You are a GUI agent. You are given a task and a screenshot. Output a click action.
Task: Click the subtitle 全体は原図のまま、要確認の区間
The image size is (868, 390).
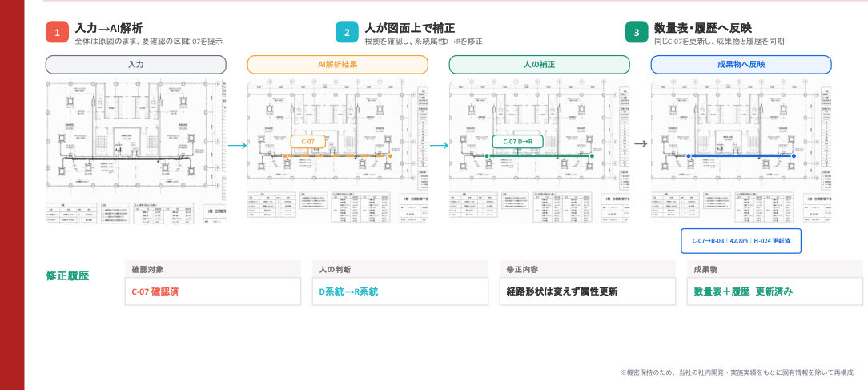tap(148, 42)
